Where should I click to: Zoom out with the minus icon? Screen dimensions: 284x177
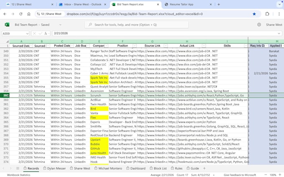click(266, 175)
